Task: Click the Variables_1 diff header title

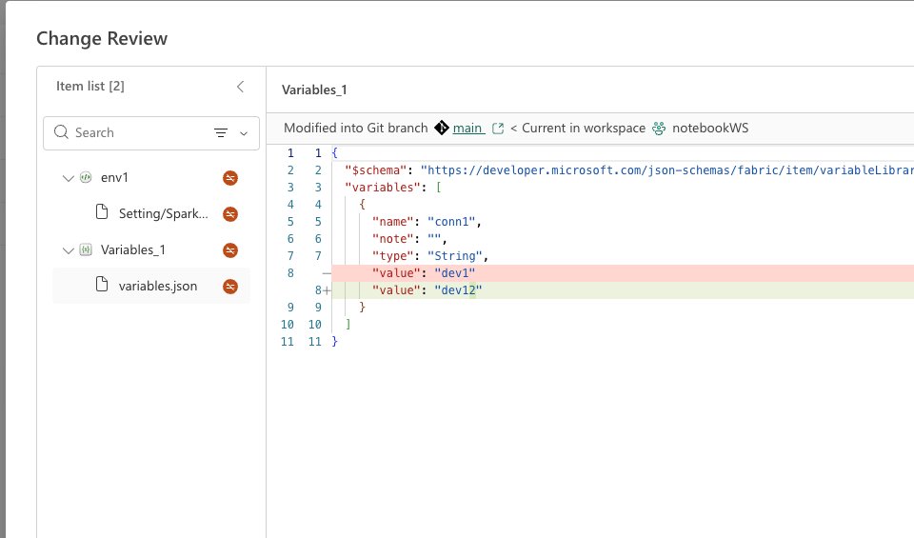Action: [x=314, y=90]
